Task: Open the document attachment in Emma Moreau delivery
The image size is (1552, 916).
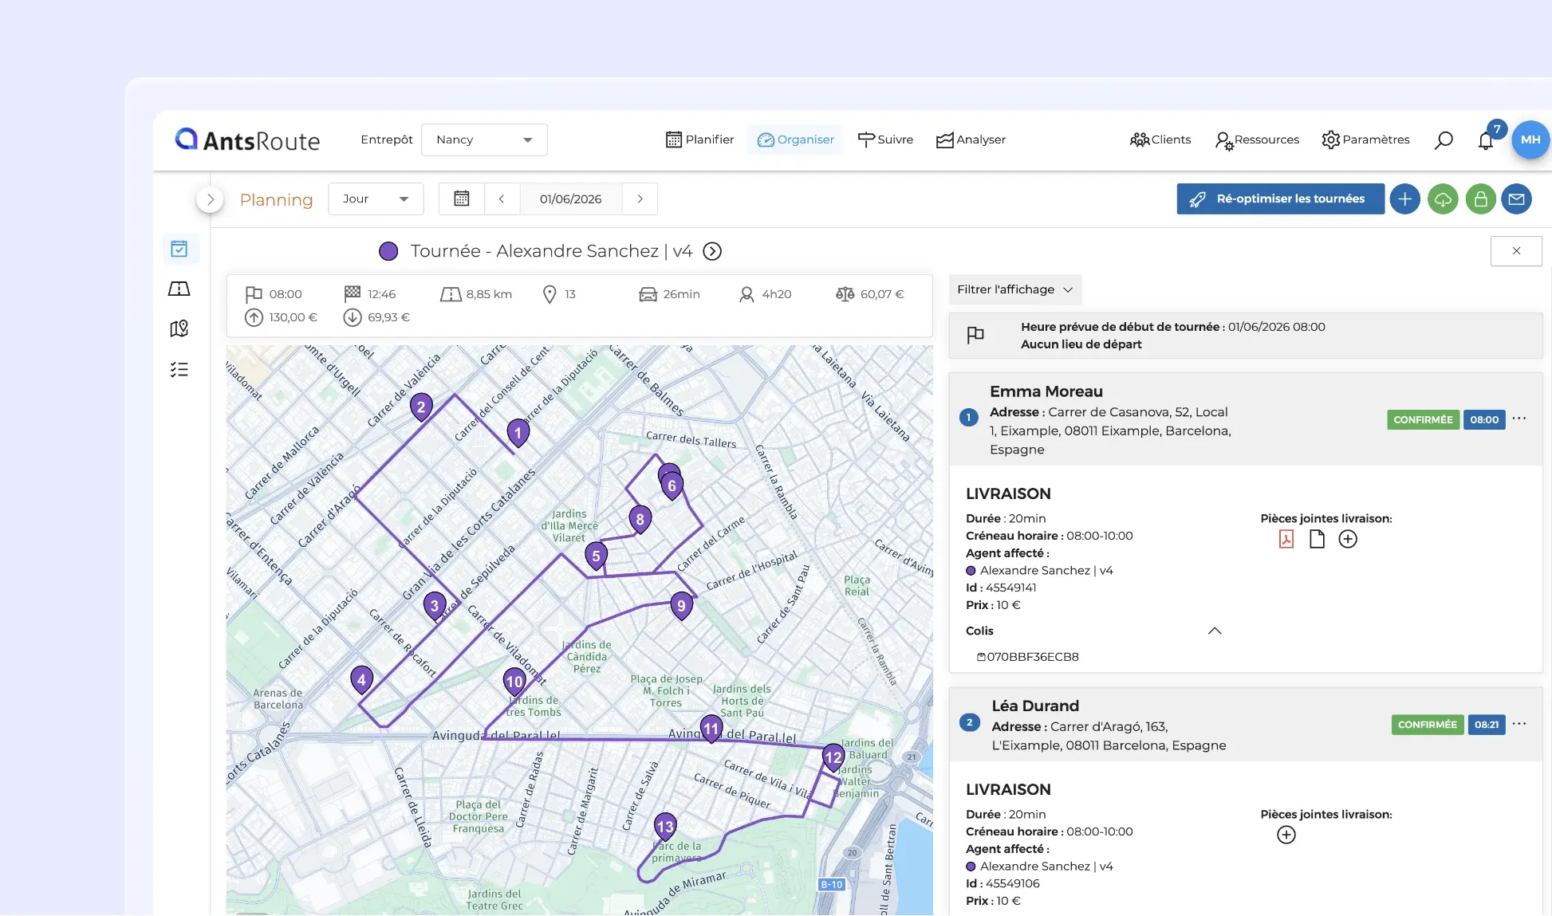Action: (x=1317, y=539)
